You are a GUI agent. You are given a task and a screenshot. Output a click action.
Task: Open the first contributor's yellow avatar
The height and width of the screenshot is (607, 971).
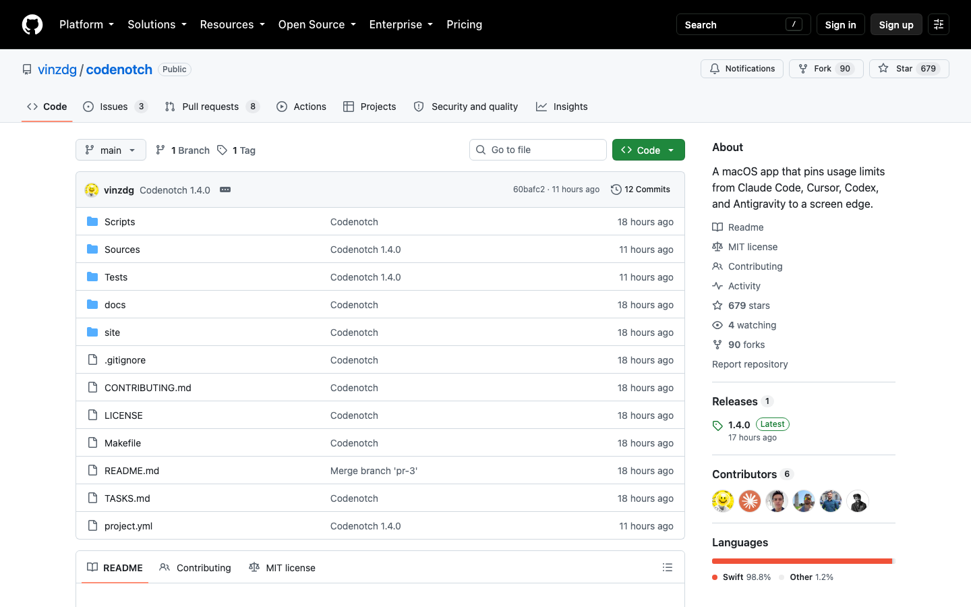click(x=723, y=501)
